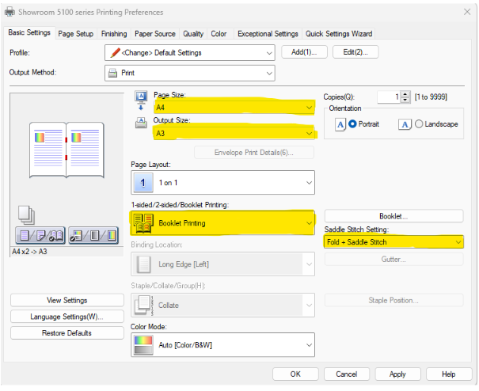Click the Booklet Printing book icon
The image size is (479, 391).
click(x=143, y=223)
